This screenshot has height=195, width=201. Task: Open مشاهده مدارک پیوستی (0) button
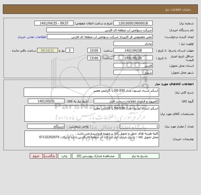point(96,156)
